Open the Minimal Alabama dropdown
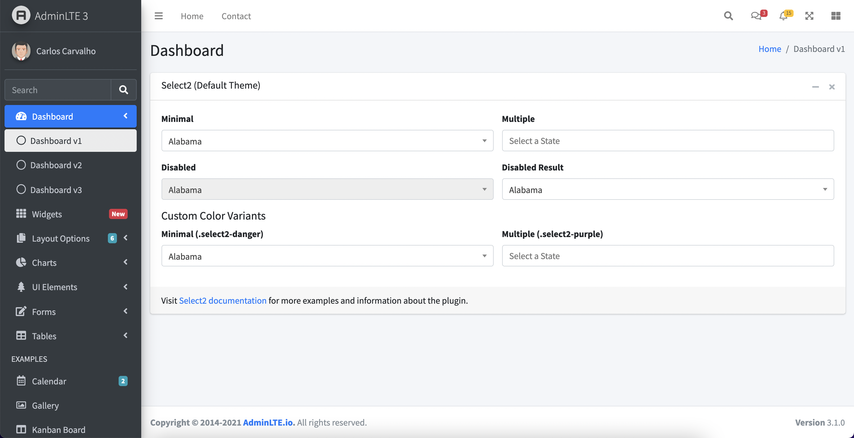 pos(327,141)
